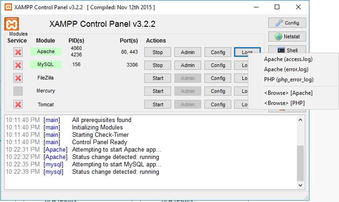Open the Tomcat Logs button

point(241,104)
